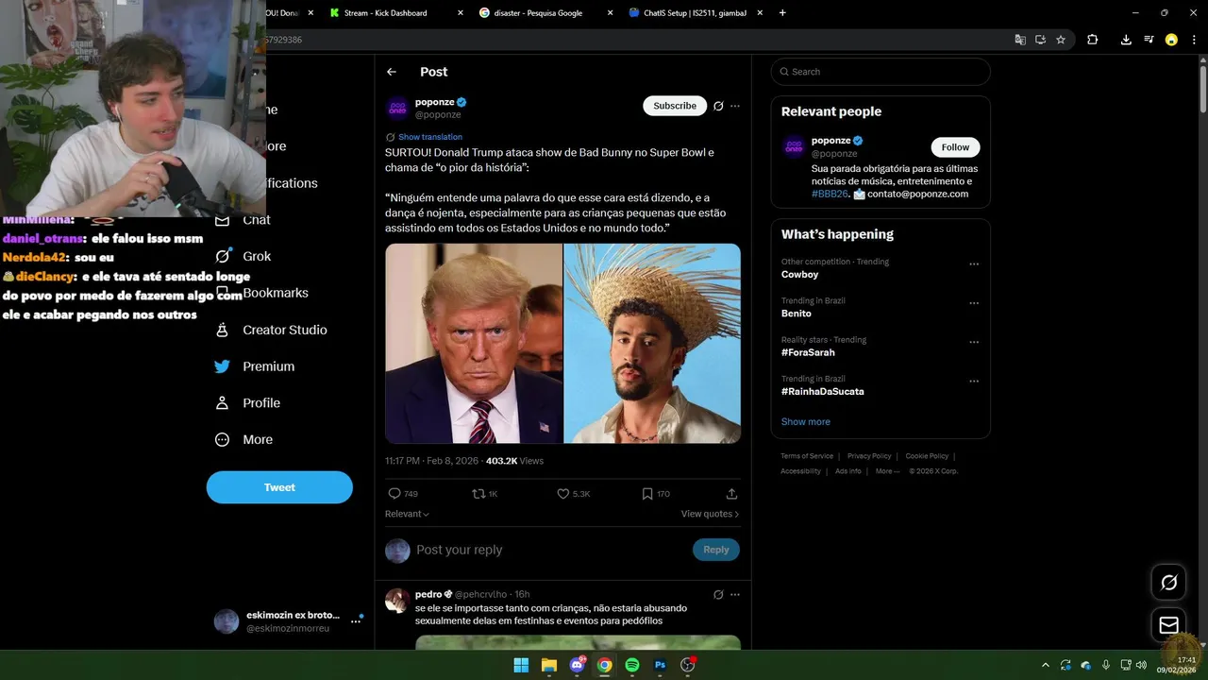Open Bad Bunny straw hat photo
Viewport: 1208px width, 680px height.
click(652, 344)
